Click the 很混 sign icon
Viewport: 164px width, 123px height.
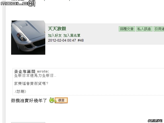(61, 100)
